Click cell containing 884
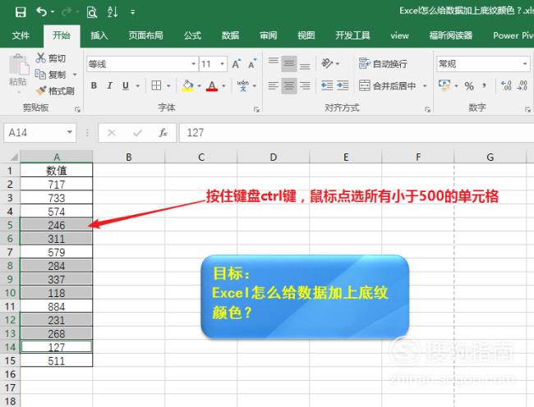This screenshot has width=534, height=407. click(x=56, y=306)
